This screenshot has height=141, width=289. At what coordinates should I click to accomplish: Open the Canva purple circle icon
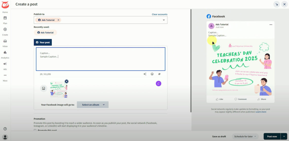tap(158, 84)
